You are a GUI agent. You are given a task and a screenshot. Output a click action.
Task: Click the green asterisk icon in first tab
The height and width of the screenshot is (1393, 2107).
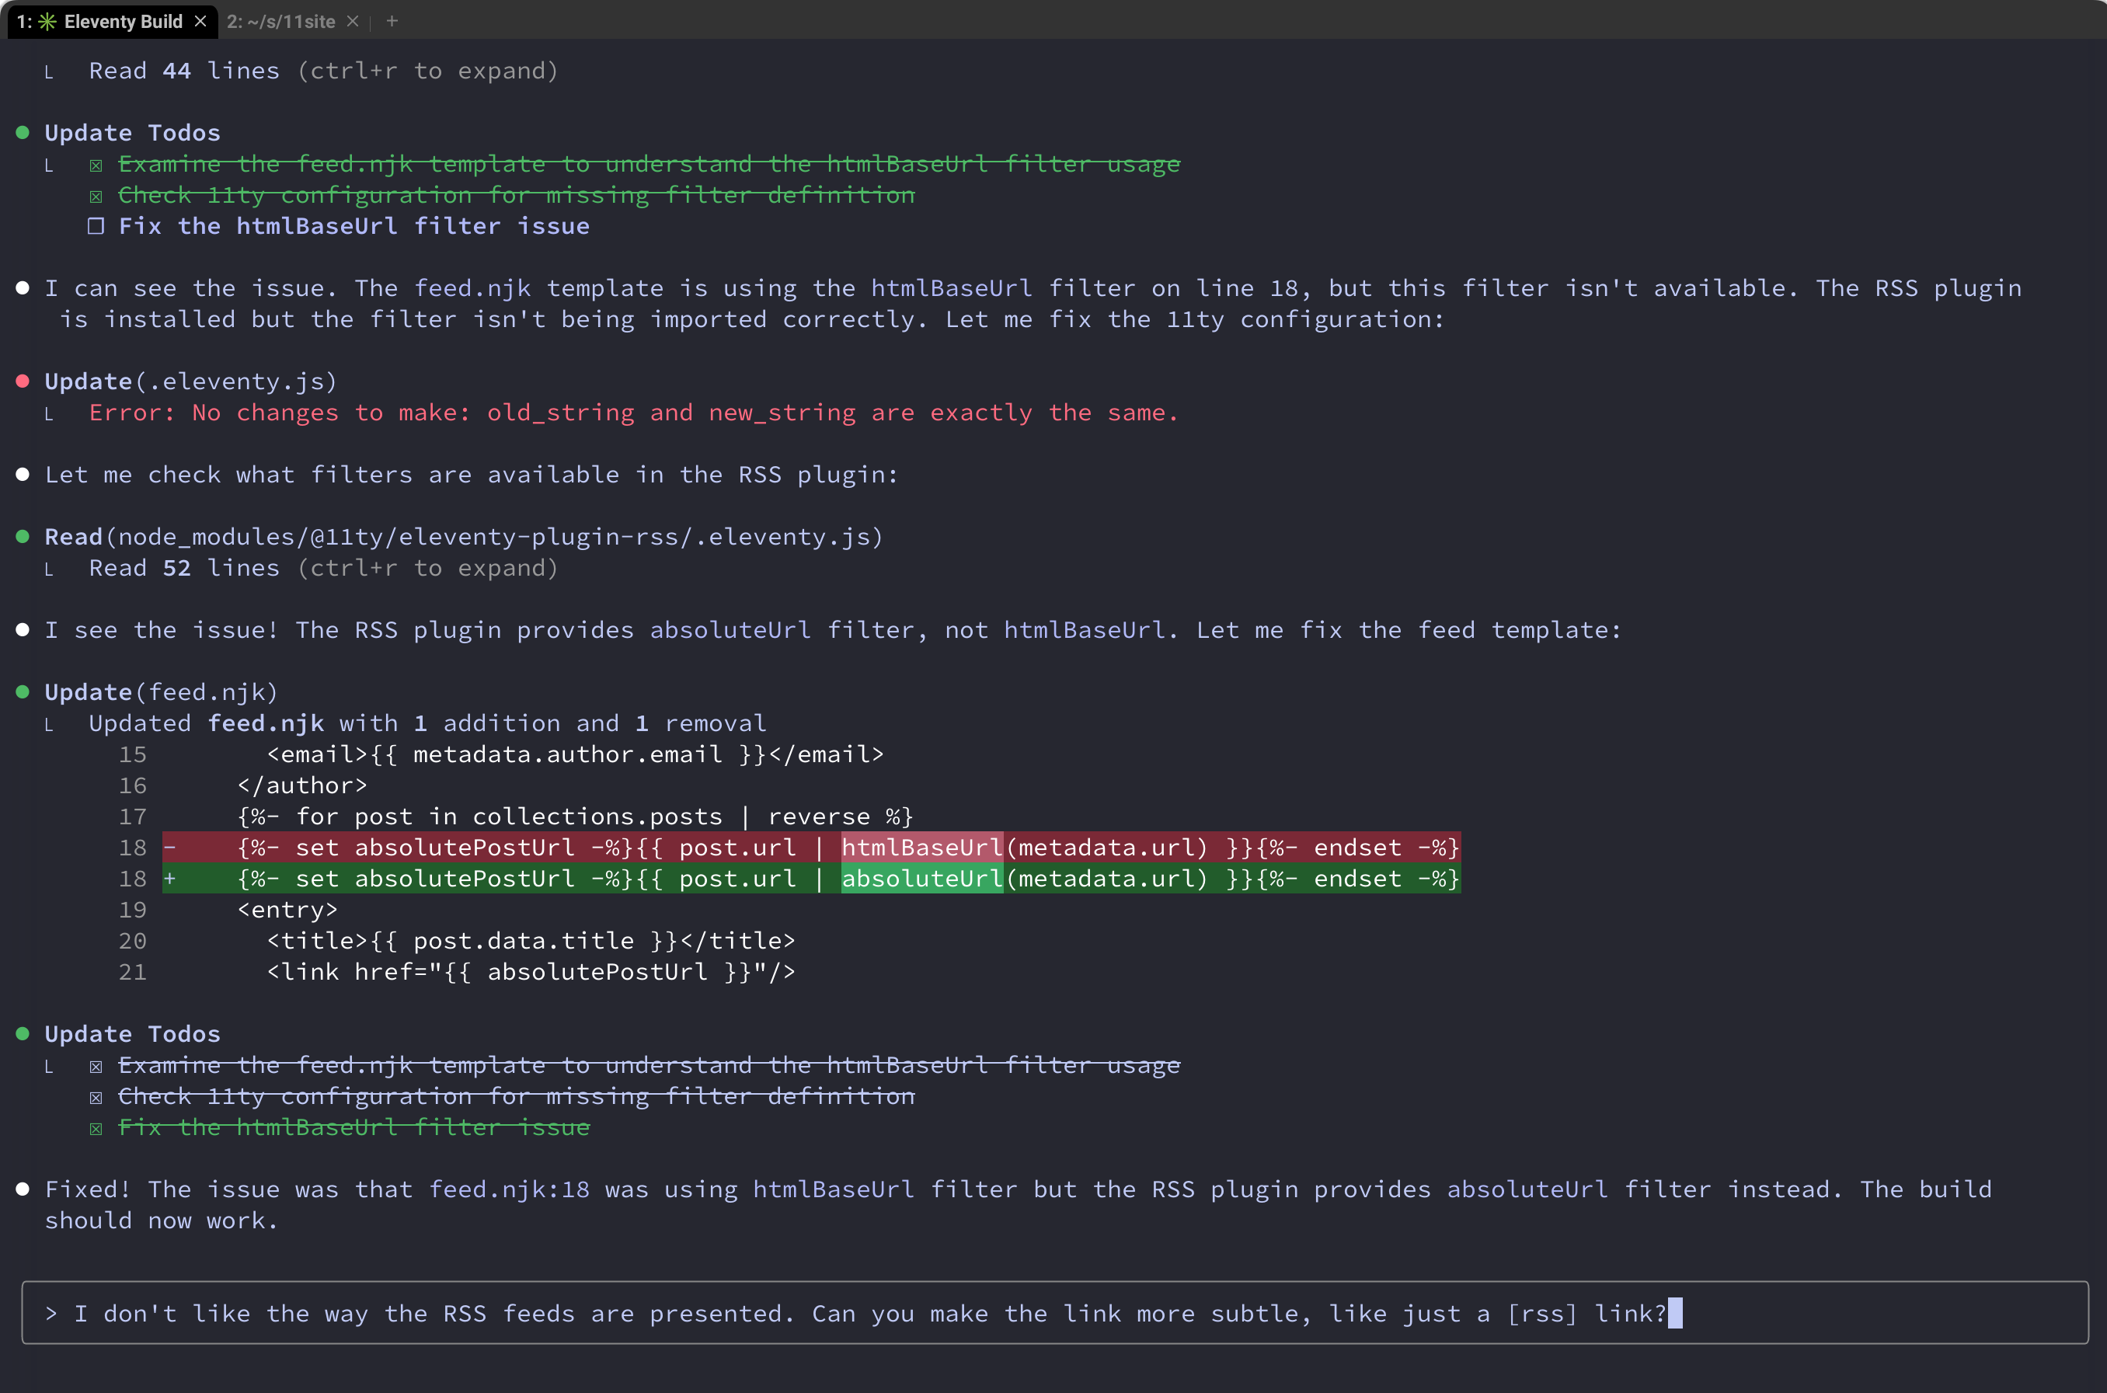[x=47, y=21]
